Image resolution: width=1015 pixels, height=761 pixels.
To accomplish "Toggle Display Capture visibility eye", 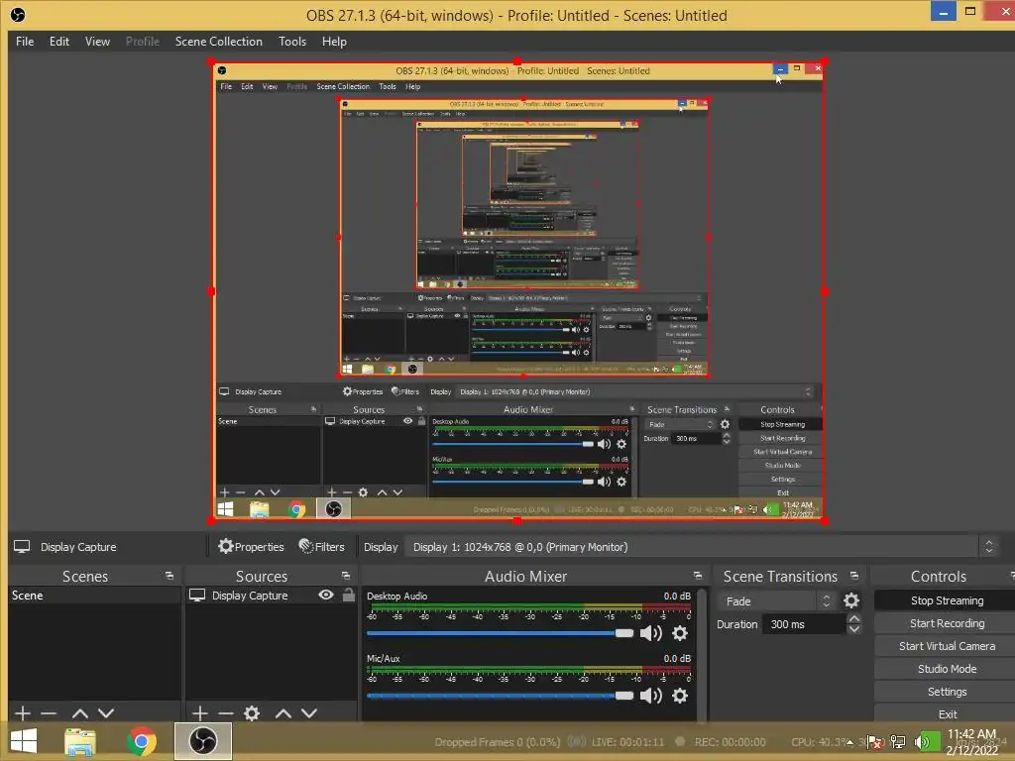I will pyautogui.click(x=326, y=595).
